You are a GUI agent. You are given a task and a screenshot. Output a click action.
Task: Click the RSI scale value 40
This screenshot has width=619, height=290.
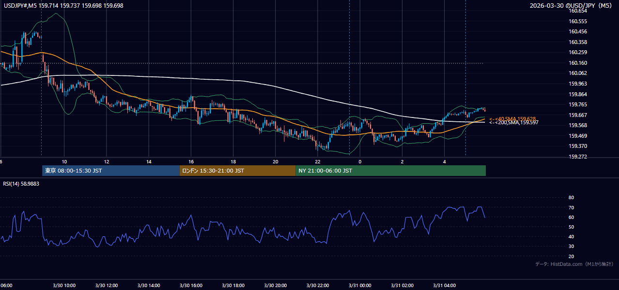coord(571,237)
